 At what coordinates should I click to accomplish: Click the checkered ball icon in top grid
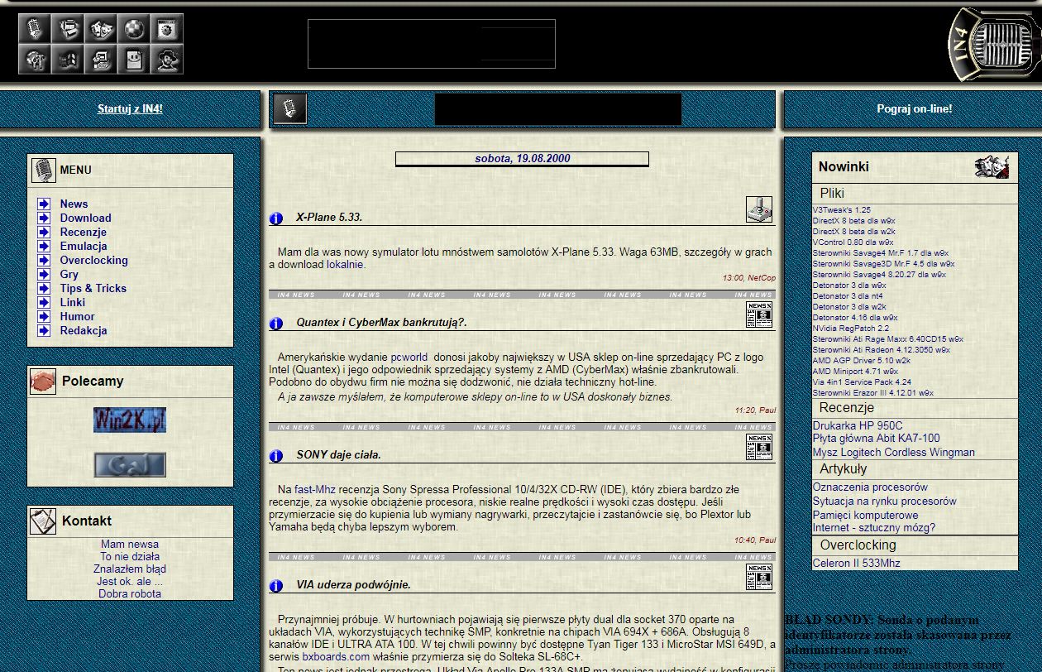(x=134, y=29)
